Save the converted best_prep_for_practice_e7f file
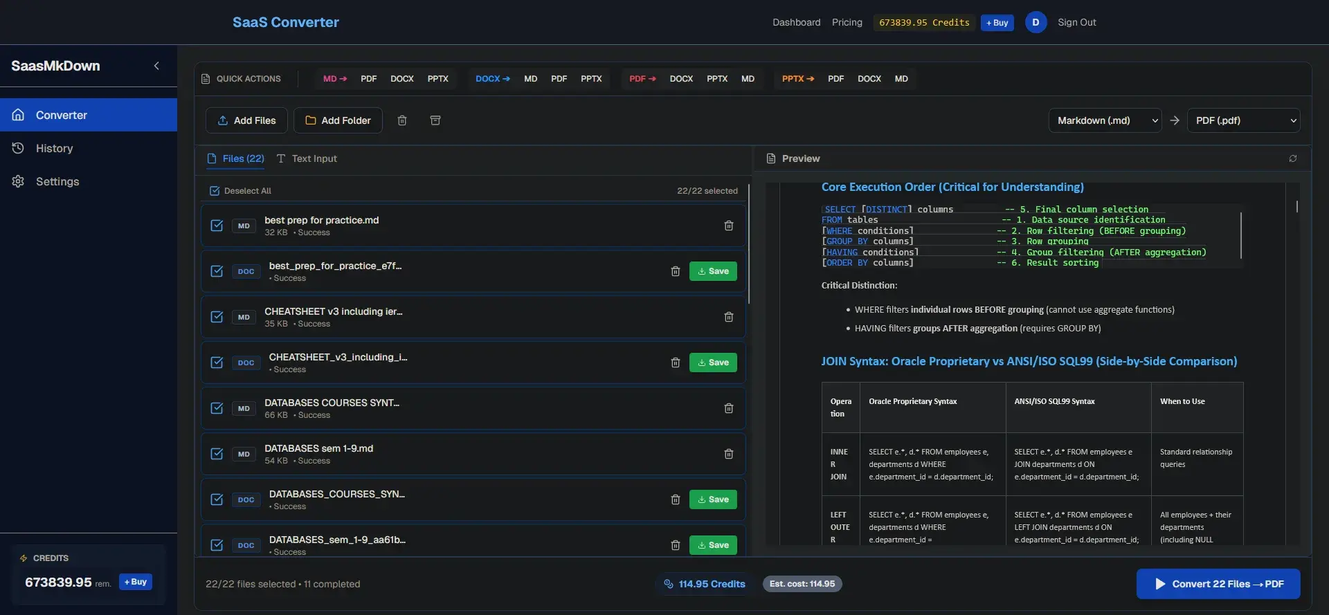Viewport: 1329px width, 615px height. pyautogui.click(x=713, y=271)
